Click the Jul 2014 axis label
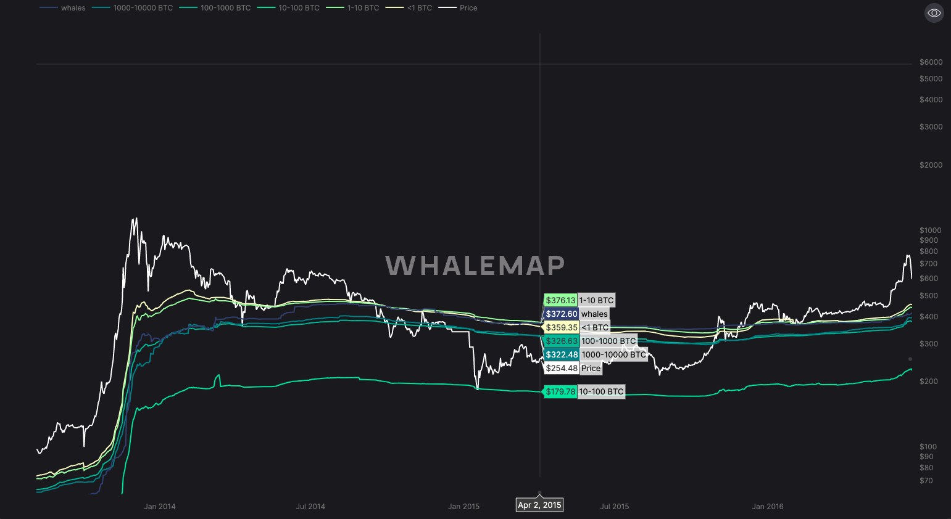Screen dimensions: 951x519 (310, 507)
